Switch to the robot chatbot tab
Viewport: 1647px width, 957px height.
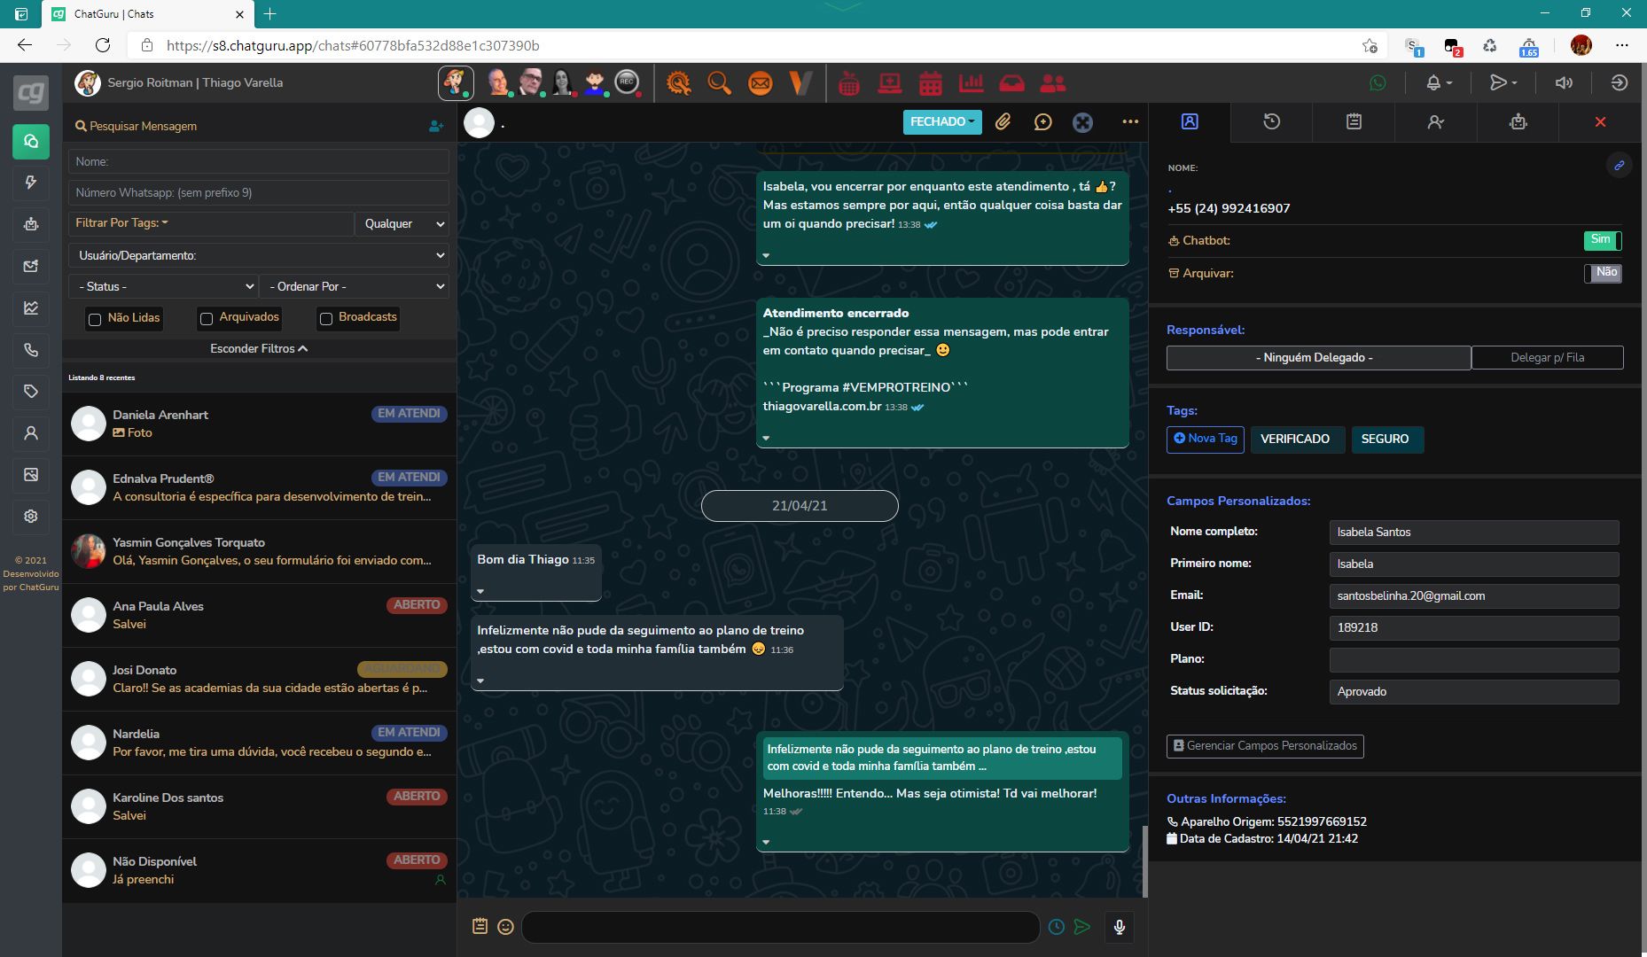tap(1518, 122)
